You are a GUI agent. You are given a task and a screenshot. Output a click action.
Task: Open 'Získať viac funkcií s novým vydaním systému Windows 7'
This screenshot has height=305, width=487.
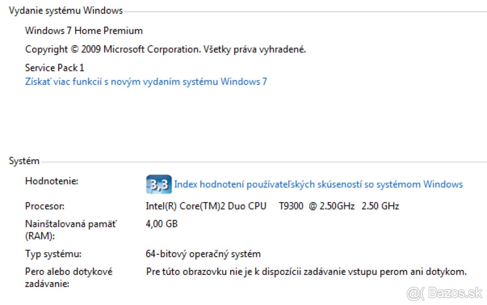pos(146,81)
